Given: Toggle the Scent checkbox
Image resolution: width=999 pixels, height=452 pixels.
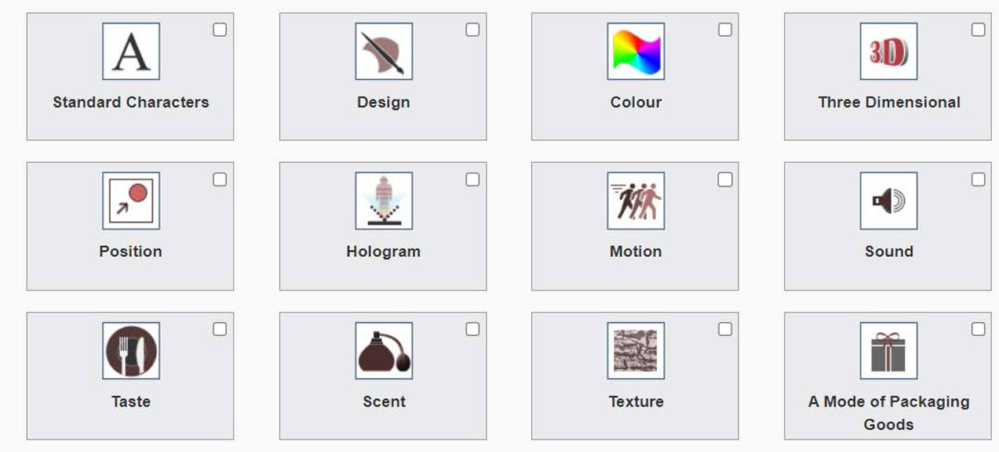Looking at the screenshot, I should tap(472, 329).
